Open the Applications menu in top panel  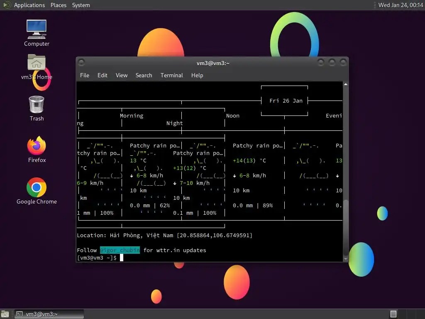click(29, 5)
